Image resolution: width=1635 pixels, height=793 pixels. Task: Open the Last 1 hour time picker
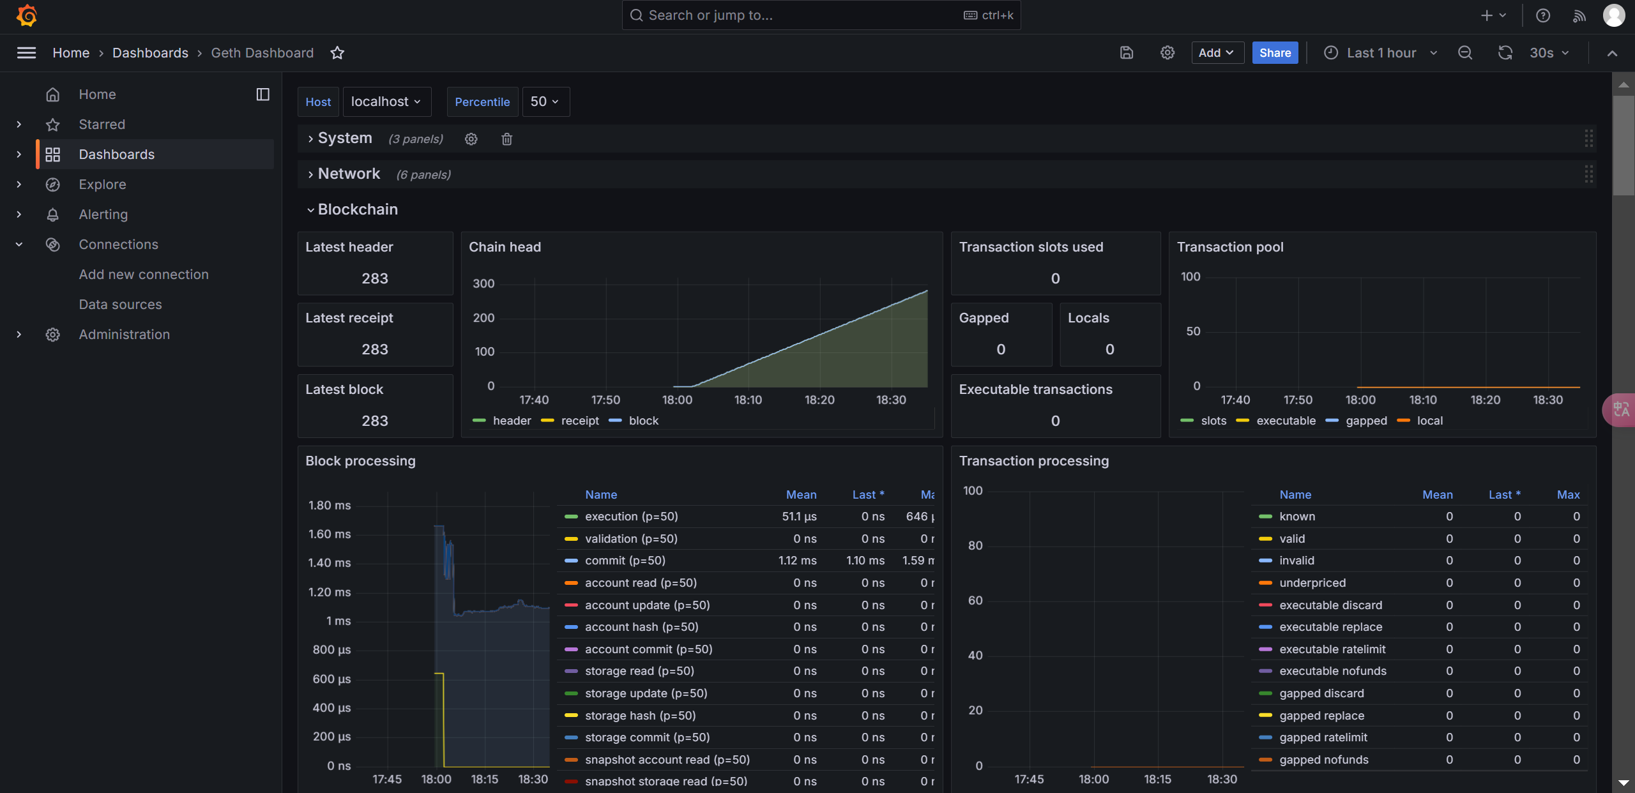coord(1380,53)
